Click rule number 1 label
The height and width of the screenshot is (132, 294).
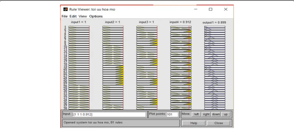coord(65,27)
